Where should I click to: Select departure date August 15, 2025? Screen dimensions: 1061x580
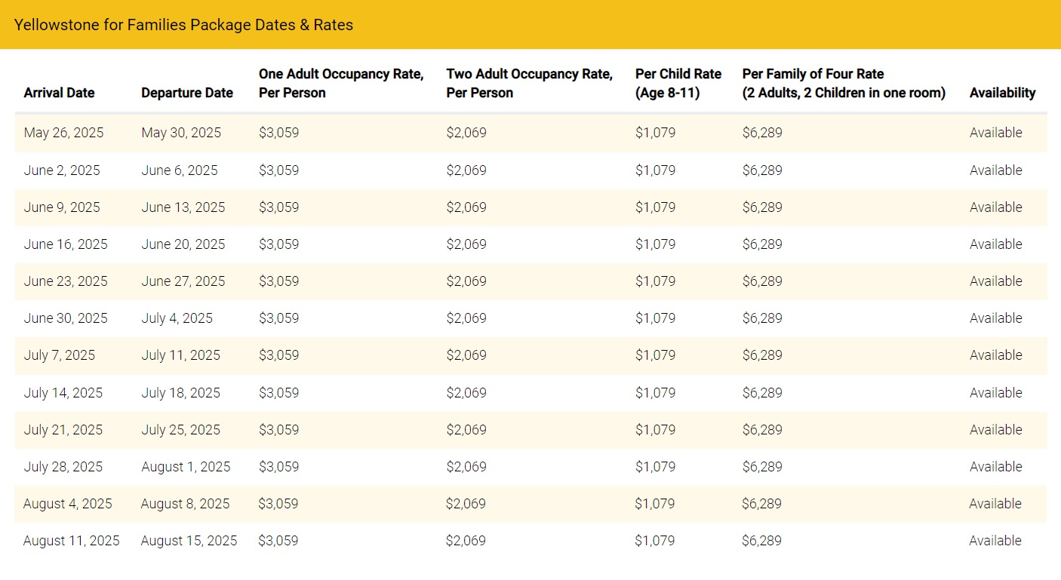coord(189,541)
